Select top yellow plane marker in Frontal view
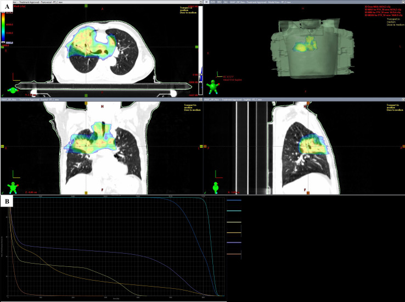The image size is (405, 302). [x=86, y=103]
